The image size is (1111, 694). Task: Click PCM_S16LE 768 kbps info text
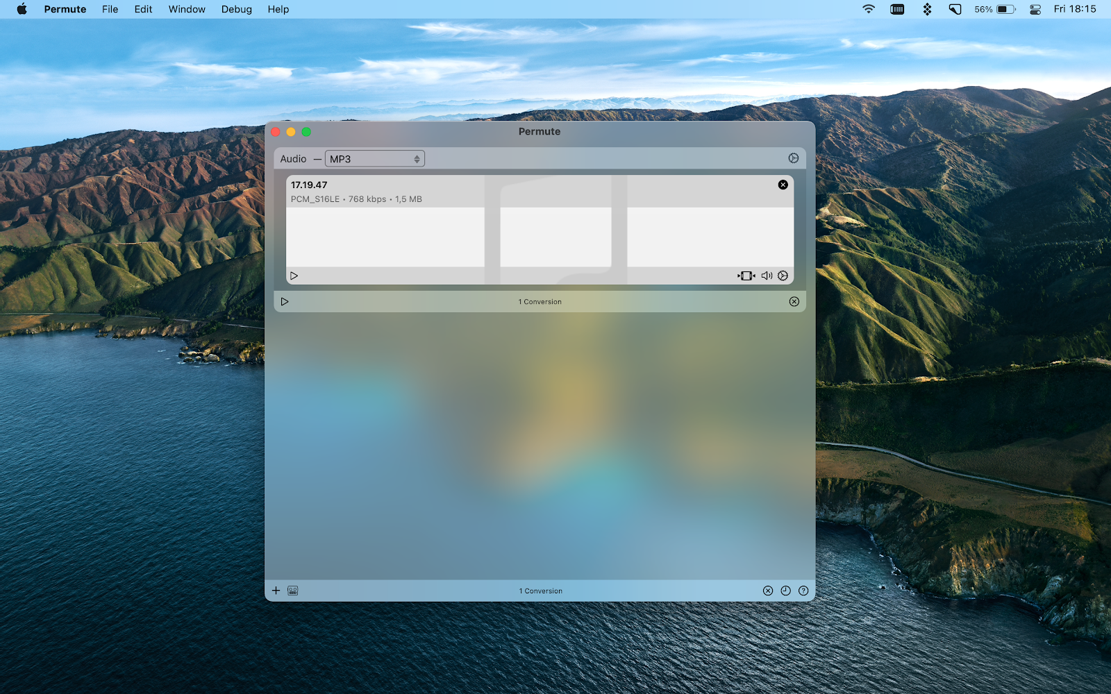(x=356, y=199)
